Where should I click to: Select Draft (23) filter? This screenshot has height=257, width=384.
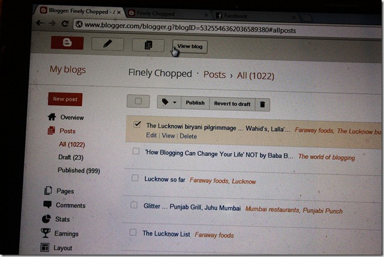71,157
